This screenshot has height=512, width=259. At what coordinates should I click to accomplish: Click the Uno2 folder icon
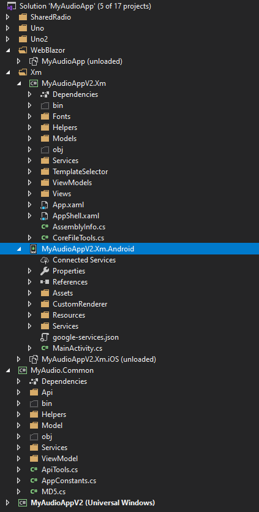[x=23, y=39]
